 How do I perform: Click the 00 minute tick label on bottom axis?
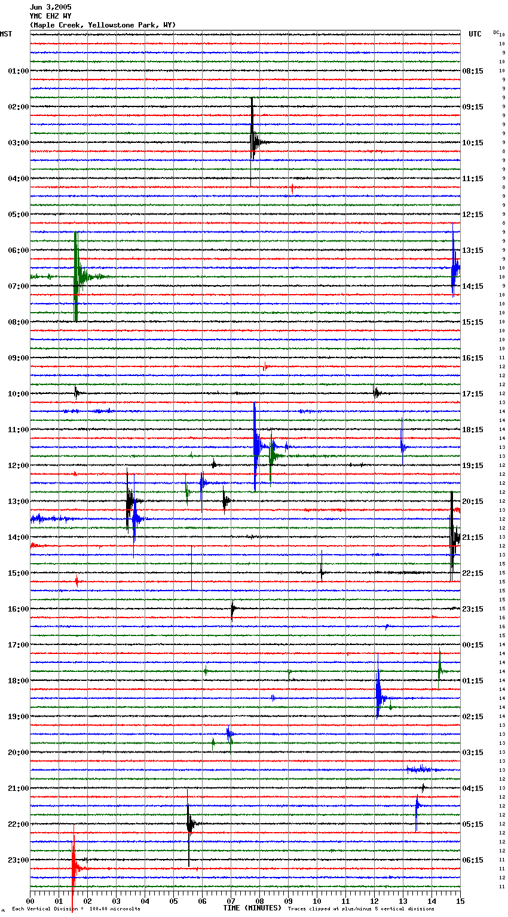(30, 901)
